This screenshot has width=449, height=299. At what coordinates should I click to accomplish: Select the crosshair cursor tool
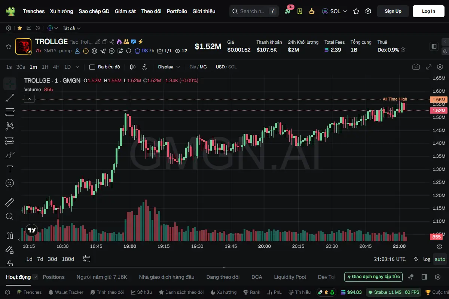point(10,84)
